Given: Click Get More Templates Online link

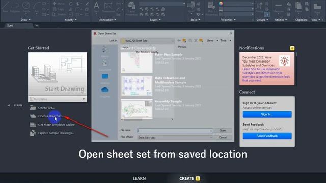Looking at the screenshot, I should [x=57, y=125].
